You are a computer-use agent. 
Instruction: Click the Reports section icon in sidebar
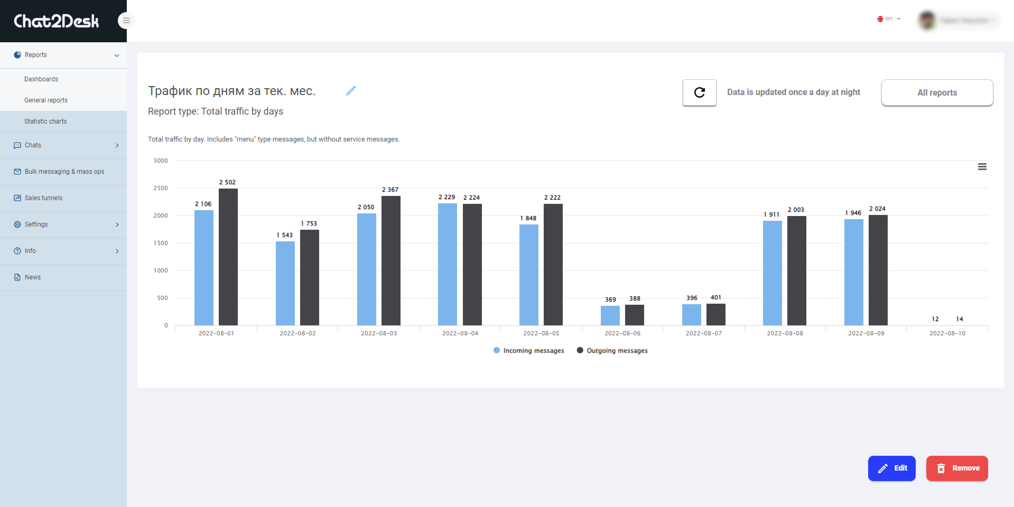(17, 55)
